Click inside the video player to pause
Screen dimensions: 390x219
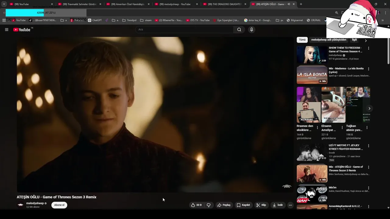155,114
